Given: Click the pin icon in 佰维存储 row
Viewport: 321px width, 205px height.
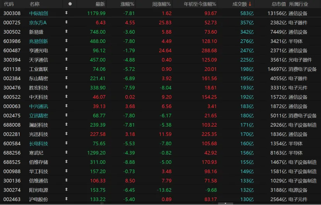Looking at the screenshot, I should [66, 162].
